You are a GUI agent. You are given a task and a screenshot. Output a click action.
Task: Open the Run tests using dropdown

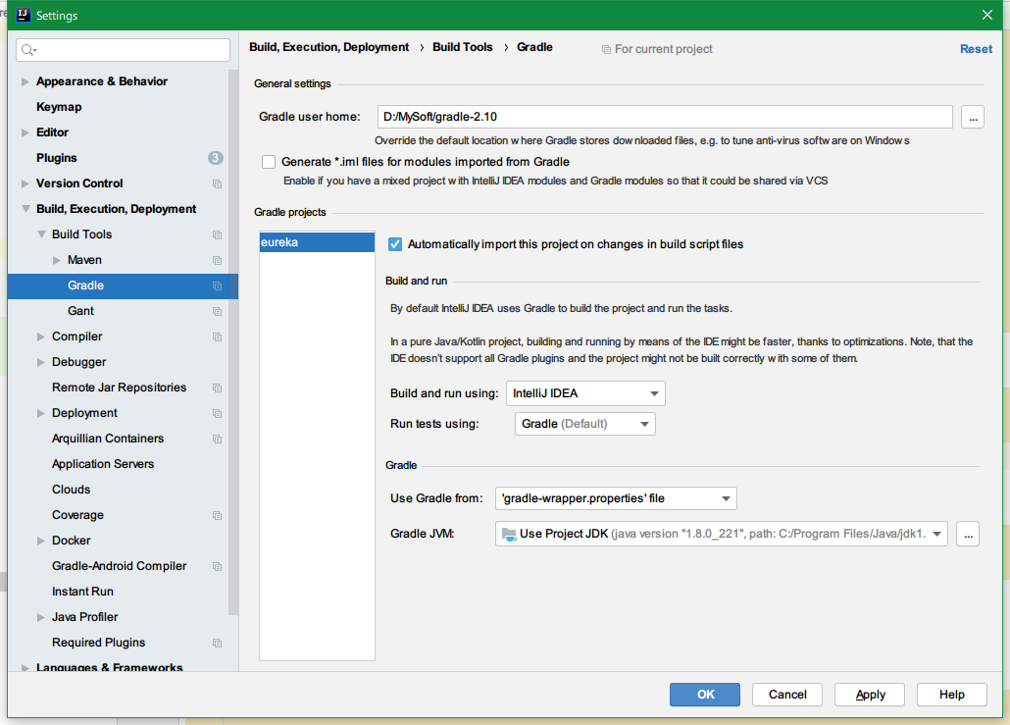[584, 424]
